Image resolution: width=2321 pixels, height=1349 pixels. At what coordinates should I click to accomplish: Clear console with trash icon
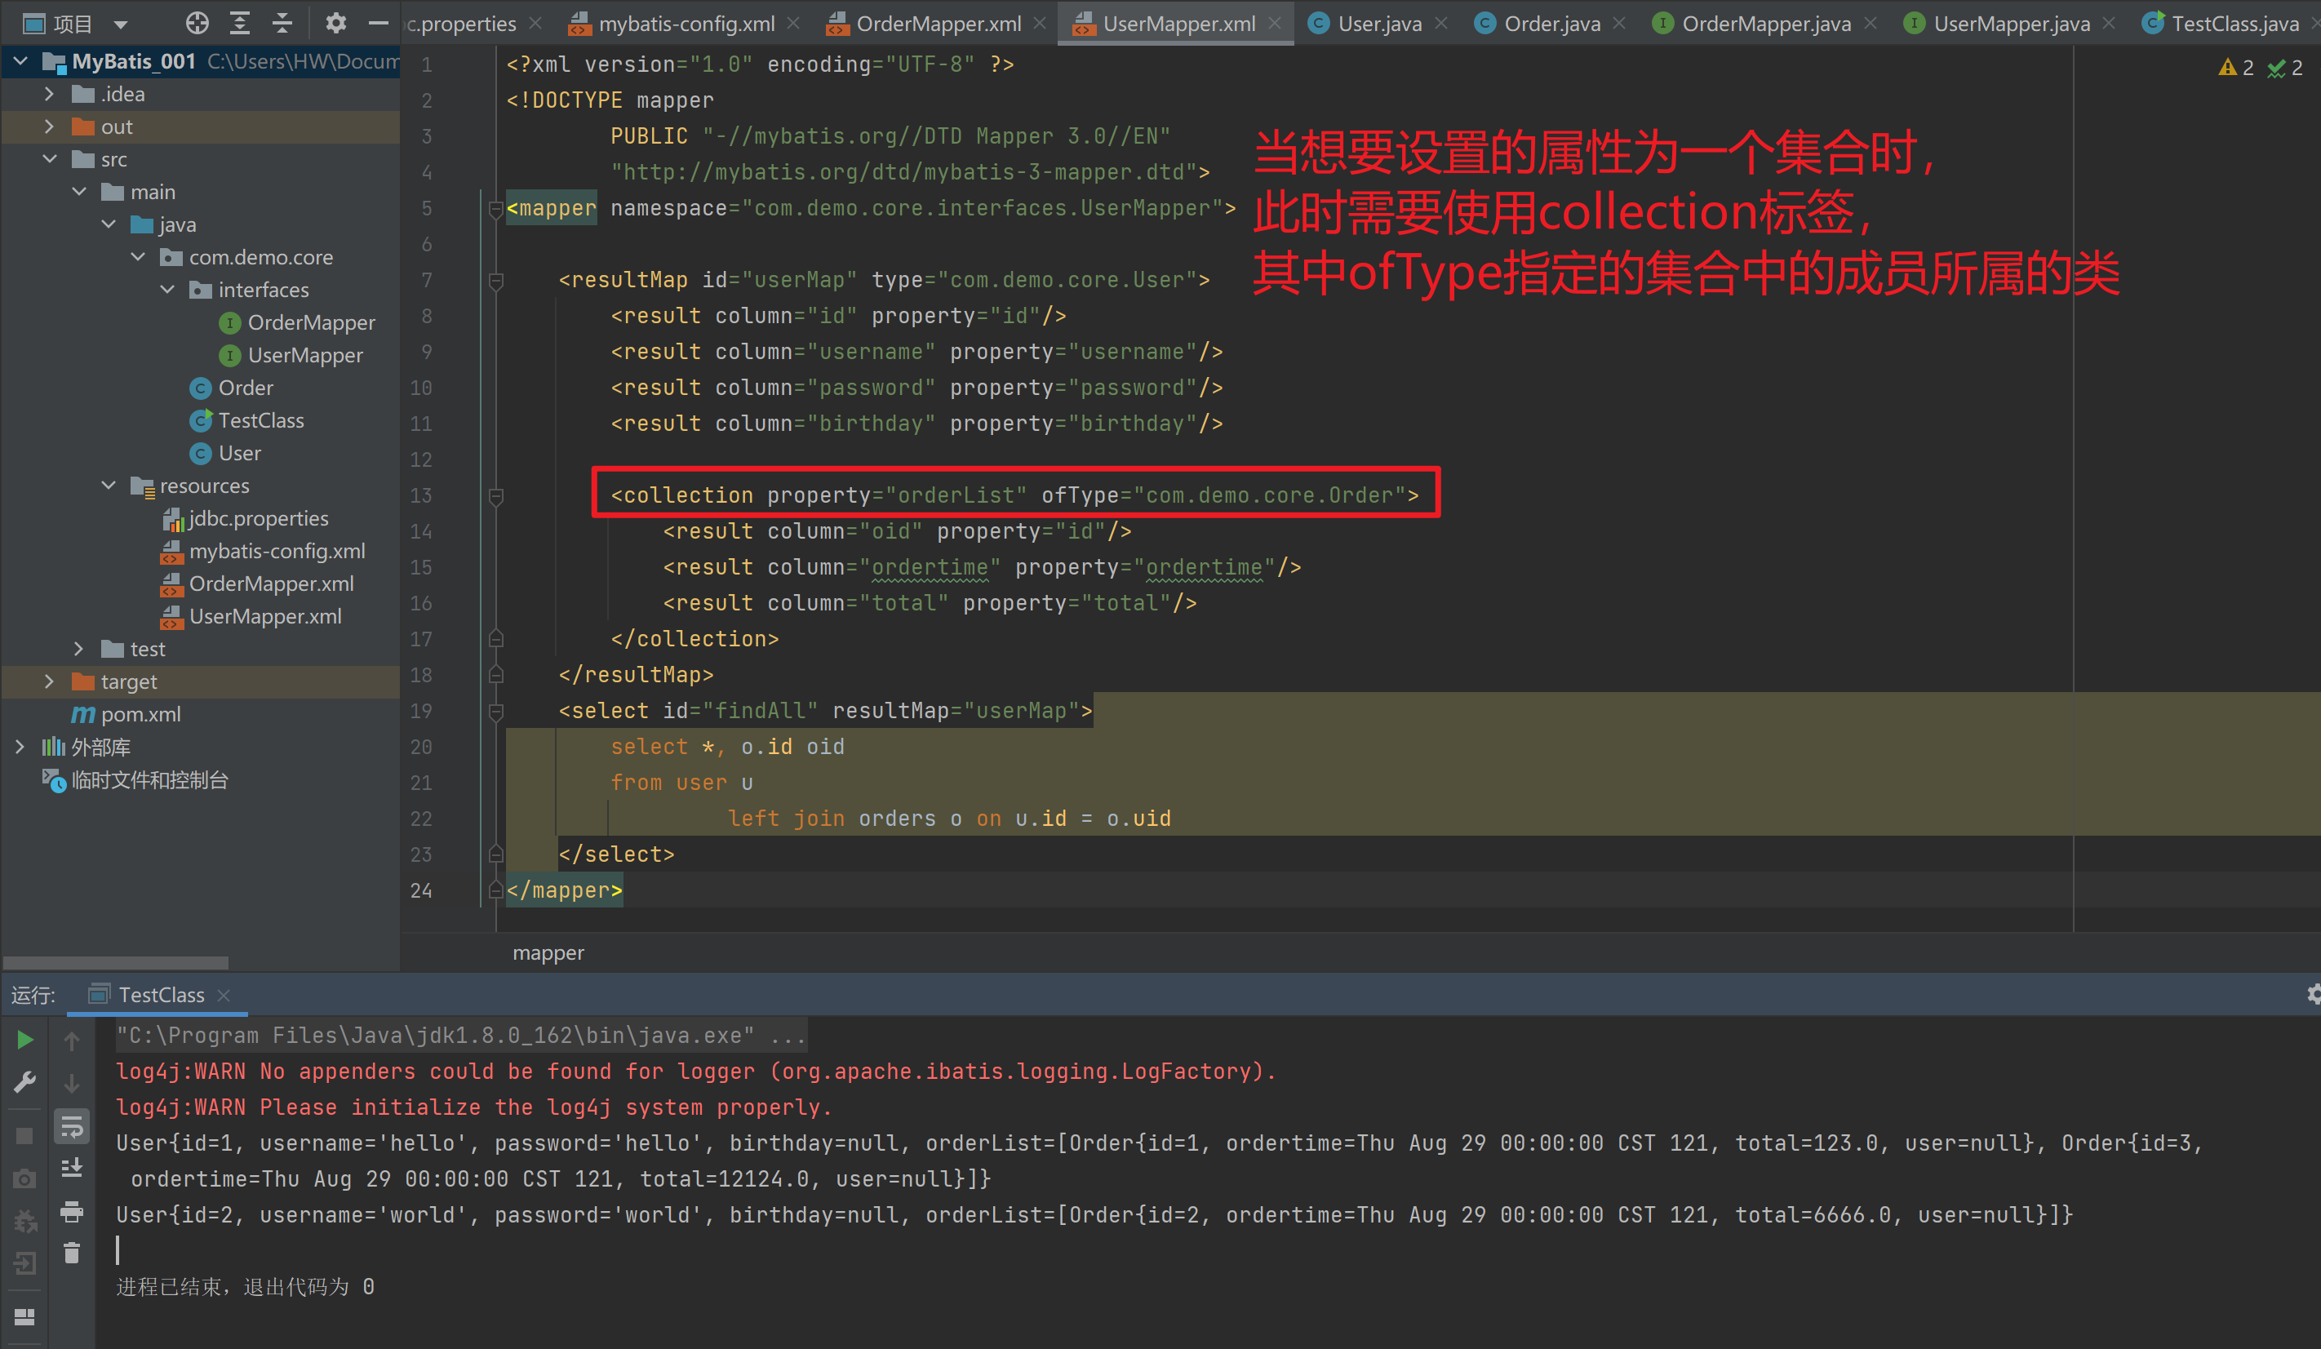point(72,1254)
